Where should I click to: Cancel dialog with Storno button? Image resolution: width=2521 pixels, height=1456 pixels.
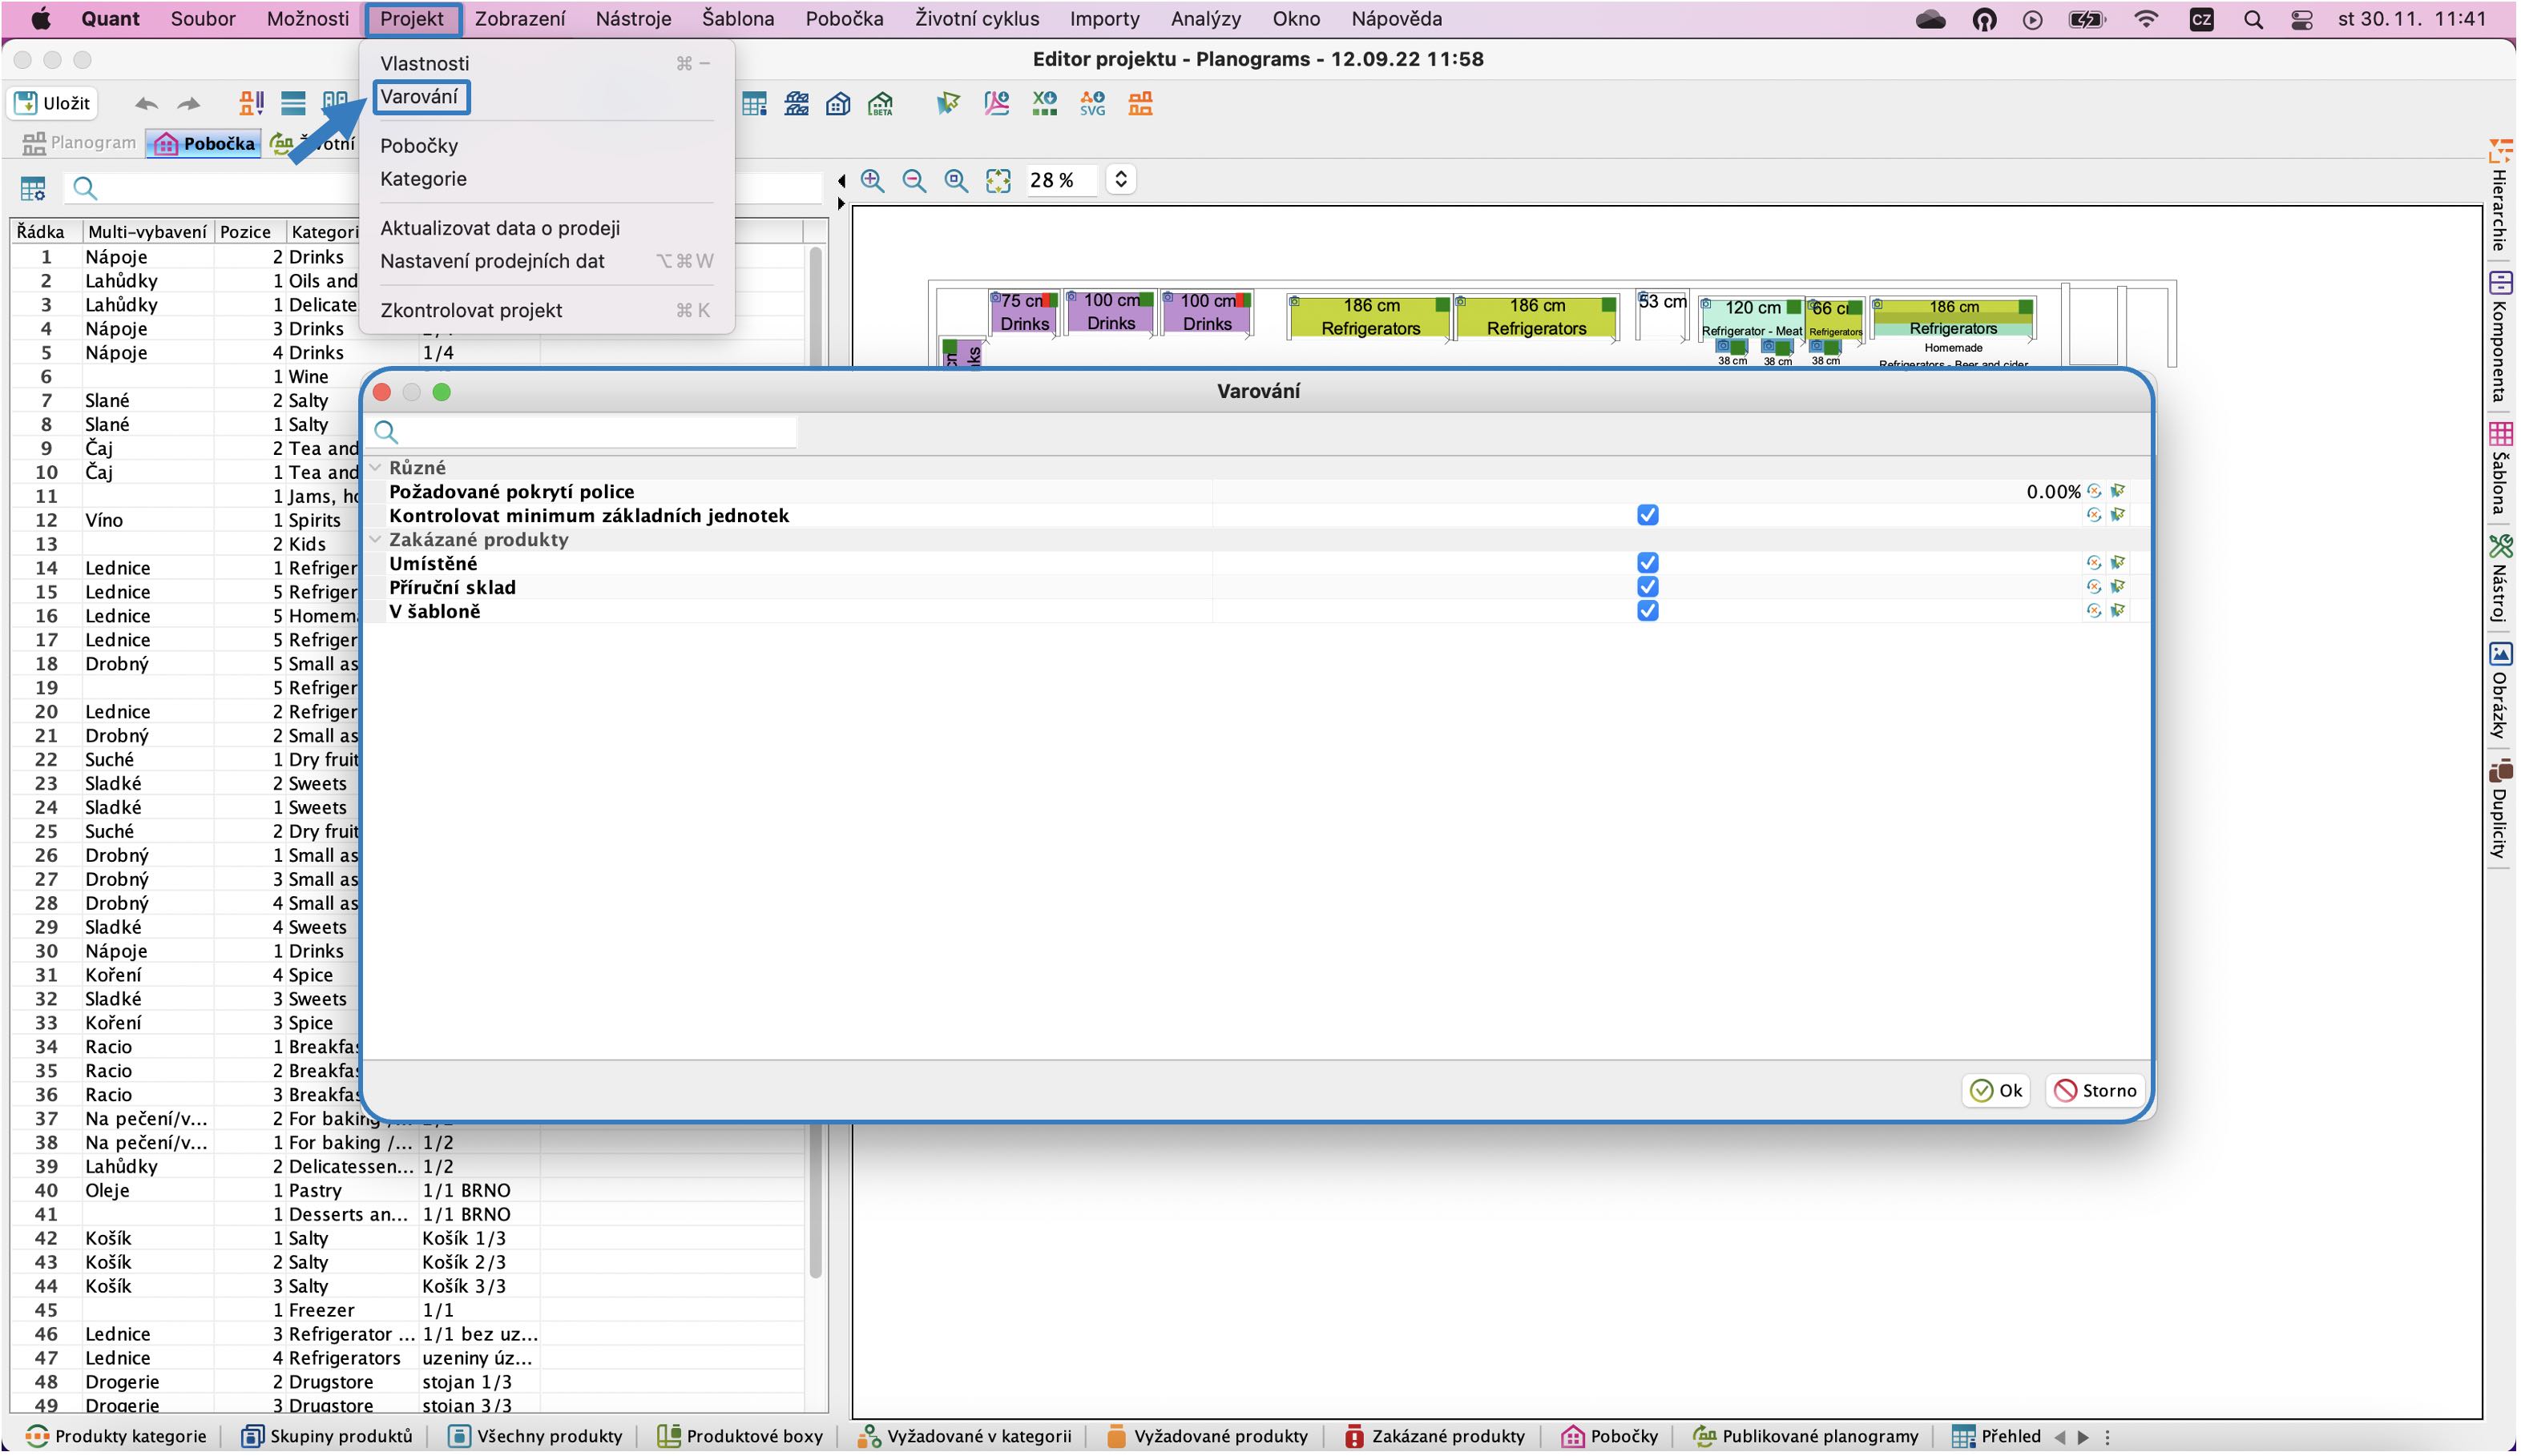coord(2094,1091)
